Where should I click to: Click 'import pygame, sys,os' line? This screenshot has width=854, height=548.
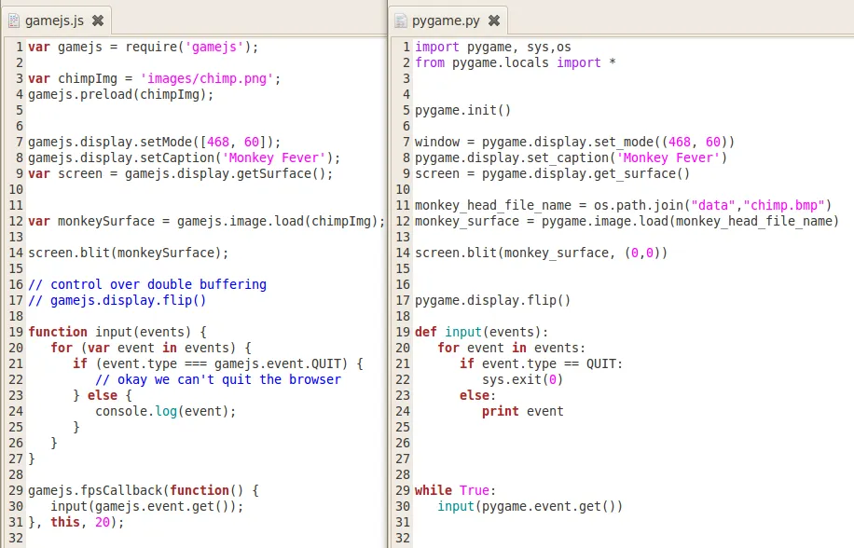coord(493,47)
